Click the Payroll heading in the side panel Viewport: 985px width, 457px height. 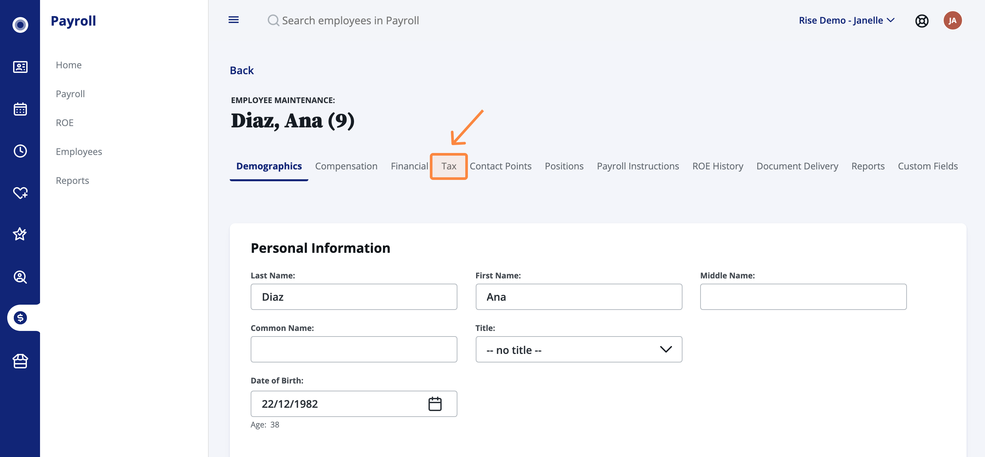[x=73, y=21]
